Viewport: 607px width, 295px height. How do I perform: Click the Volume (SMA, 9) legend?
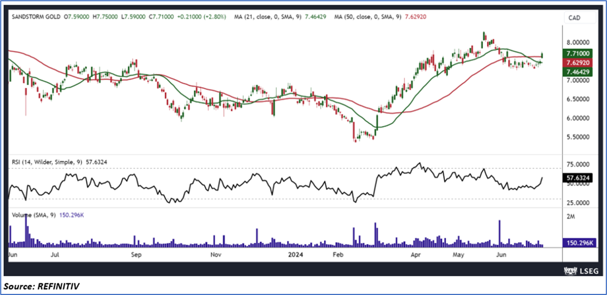[34, 214]
